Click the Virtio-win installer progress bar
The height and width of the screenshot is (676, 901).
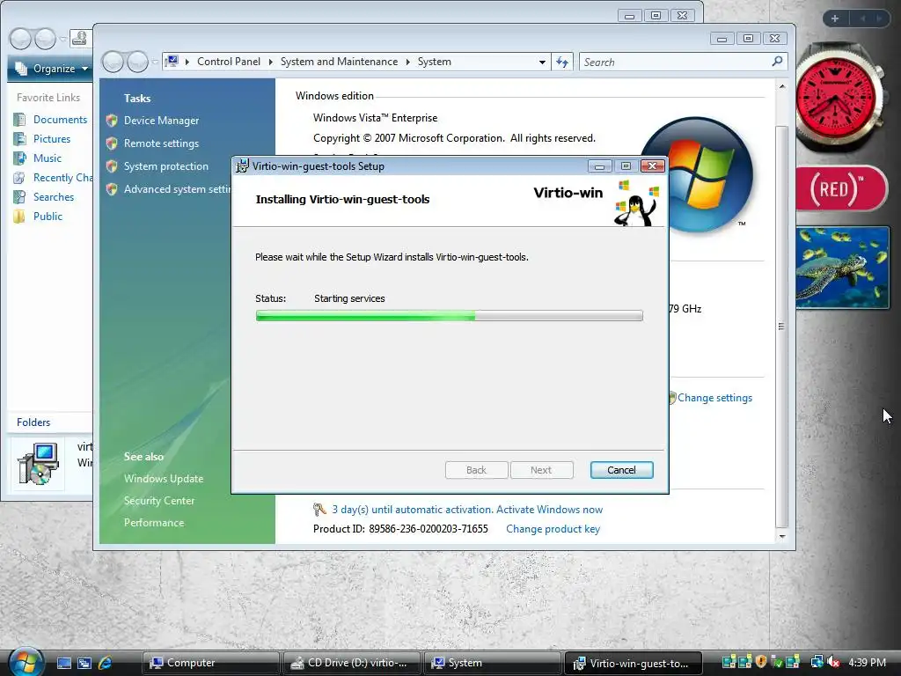point(450,316)
